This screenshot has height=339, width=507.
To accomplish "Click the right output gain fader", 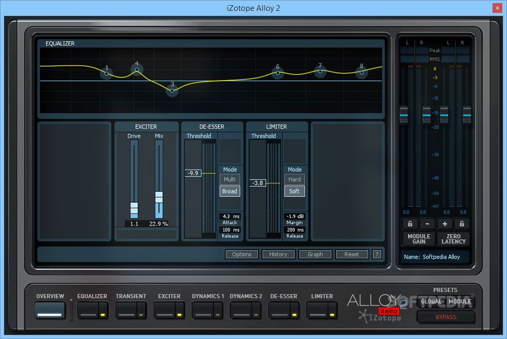I will (467, 115).
